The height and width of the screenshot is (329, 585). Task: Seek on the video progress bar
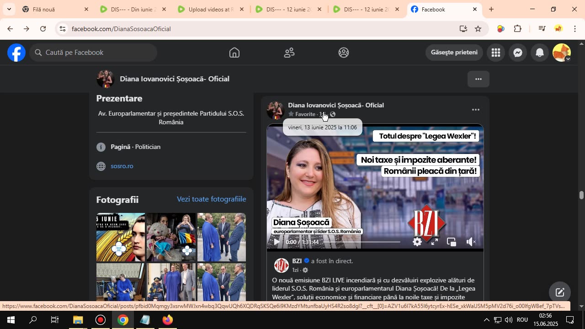pos(361,242)
